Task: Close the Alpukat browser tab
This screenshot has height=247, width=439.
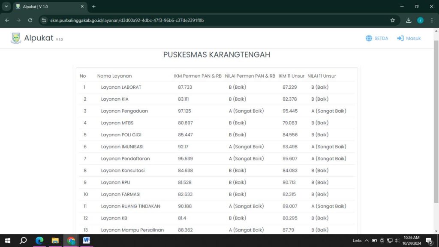Action: (x=82, y=6)
